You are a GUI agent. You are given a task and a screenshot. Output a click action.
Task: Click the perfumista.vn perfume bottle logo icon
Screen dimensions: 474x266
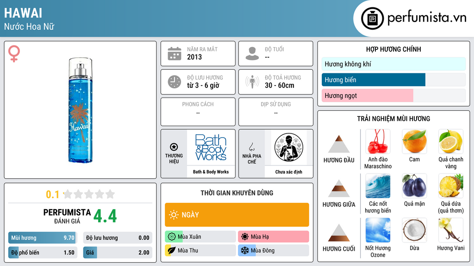372,18
